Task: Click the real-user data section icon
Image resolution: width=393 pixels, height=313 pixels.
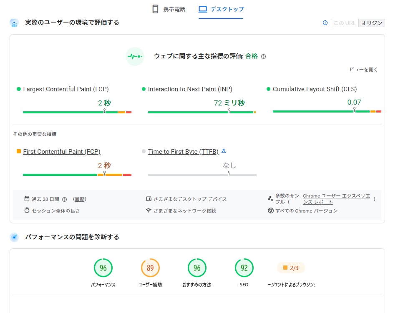Action: pyautogui.click(x=14, y=23)
